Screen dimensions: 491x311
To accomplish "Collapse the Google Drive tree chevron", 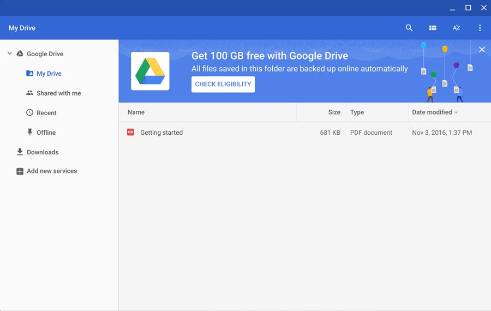I will pyautogui.click(x=10, y=53).
